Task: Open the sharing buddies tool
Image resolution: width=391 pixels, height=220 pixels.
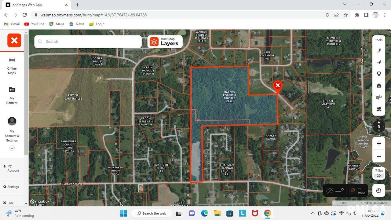Action: 379,109
